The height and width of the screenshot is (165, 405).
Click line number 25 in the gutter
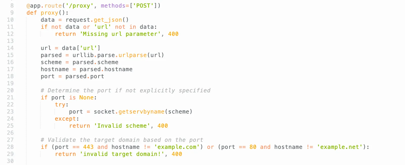tap(10, 126)
